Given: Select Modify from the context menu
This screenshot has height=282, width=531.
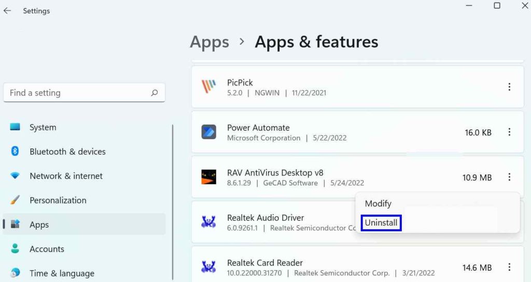Looking at the screenshot, I should (378, 204).
